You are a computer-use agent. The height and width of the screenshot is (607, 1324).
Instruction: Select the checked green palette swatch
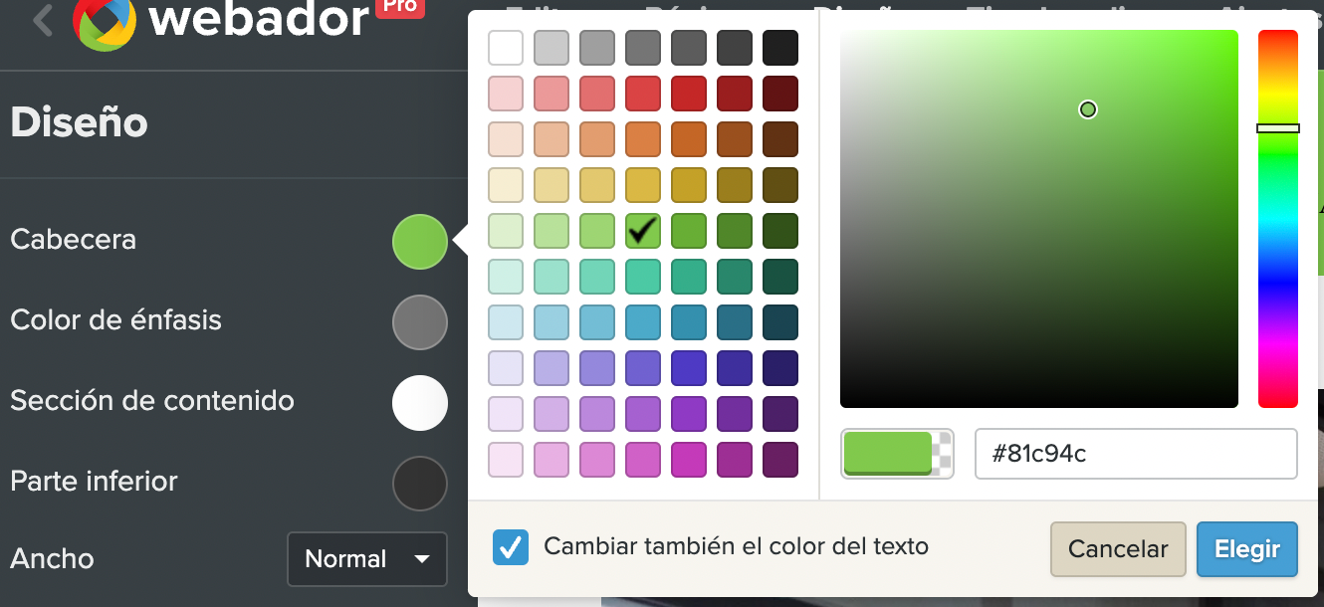(643, 231)
